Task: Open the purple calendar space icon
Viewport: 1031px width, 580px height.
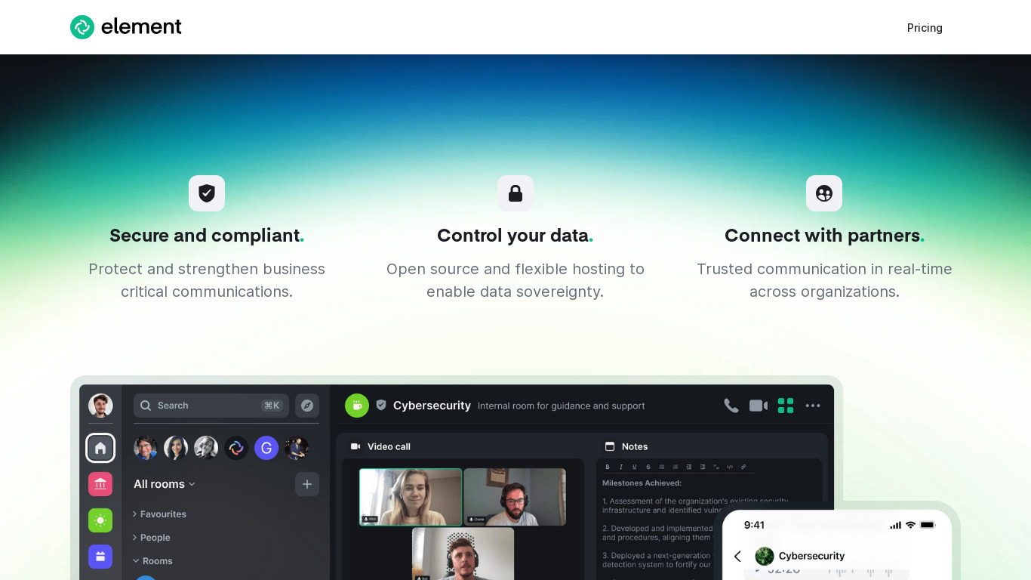Action: pos(100,557)
